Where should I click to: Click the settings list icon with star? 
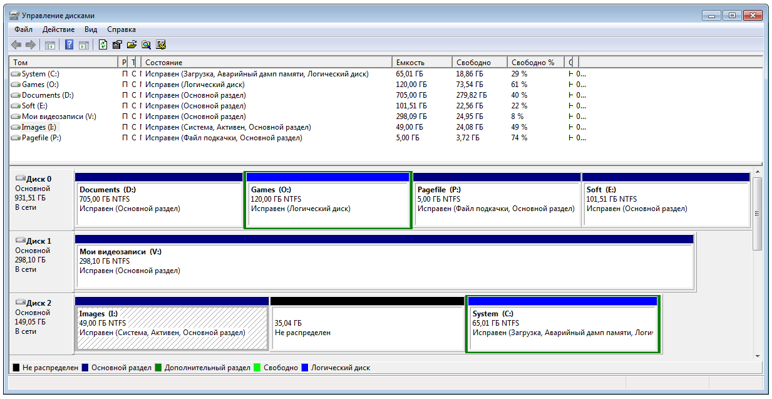[x=161, y=44]
